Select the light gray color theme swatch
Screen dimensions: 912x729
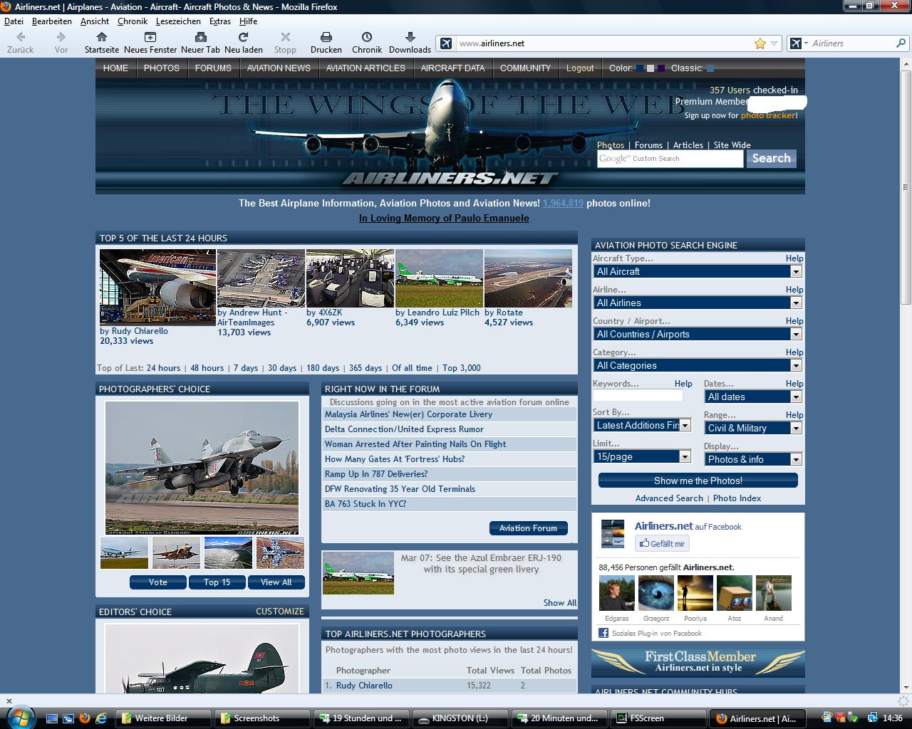(651, 68)
